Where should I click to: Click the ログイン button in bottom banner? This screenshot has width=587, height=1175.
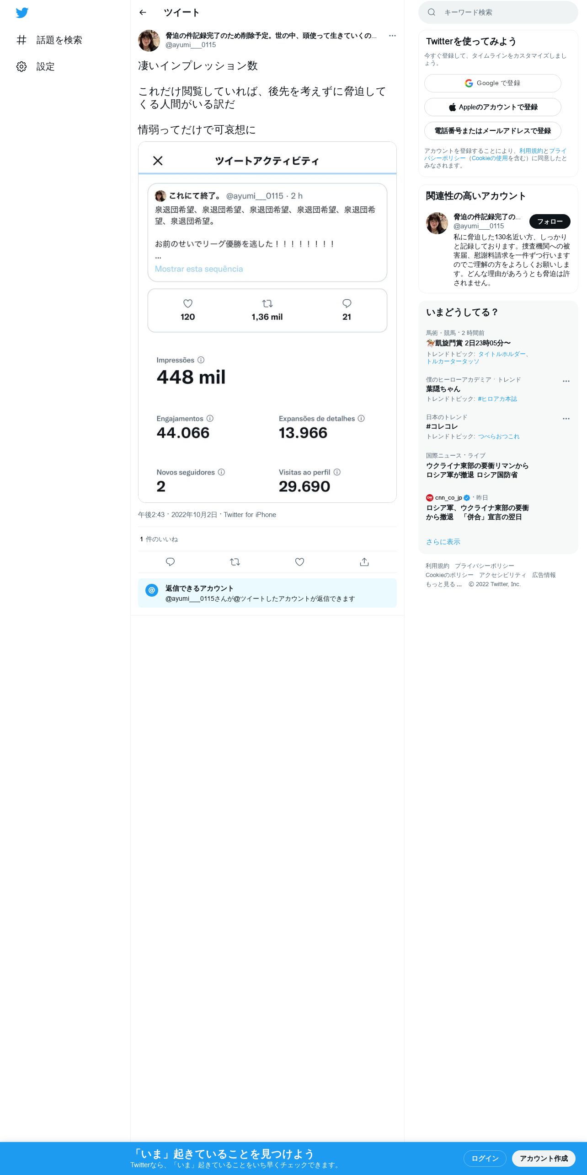pyautogui.click(x=485, y=1158)
